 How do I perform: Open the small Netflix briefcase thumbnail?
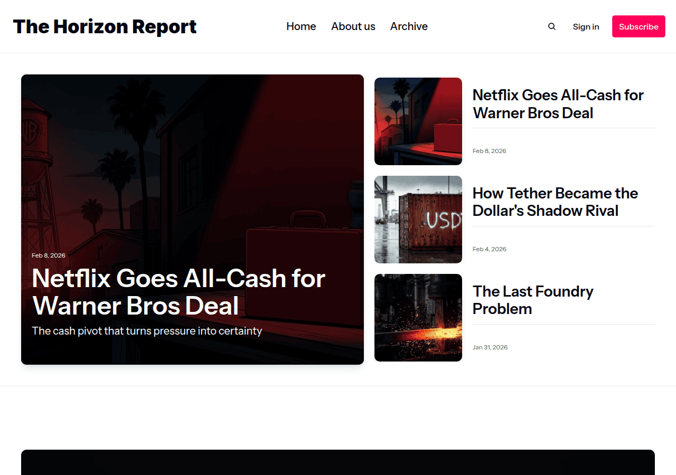[x=418, y=121]
